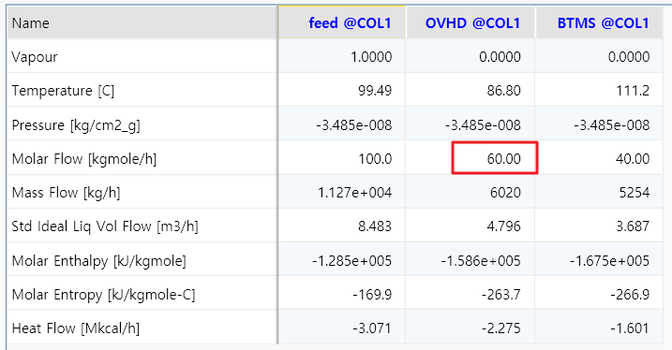Click the Mass Flow [kg/h] row label
672x350 pixels.
pos(66,193)
